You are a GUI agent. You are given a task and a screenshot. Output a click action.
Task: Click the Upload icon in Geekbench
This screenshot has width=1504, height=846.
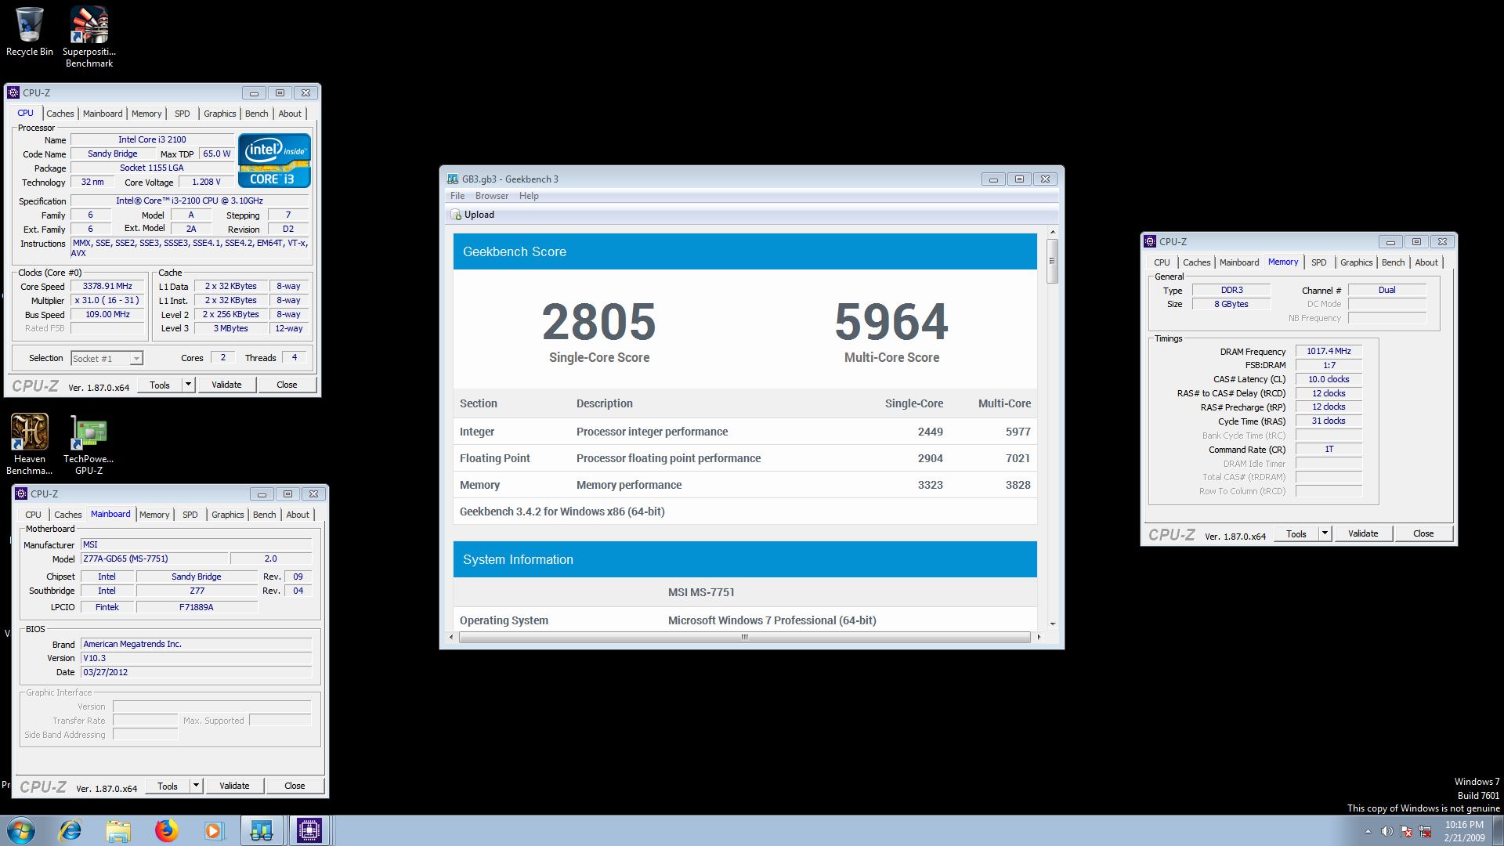tap(456, 215)
